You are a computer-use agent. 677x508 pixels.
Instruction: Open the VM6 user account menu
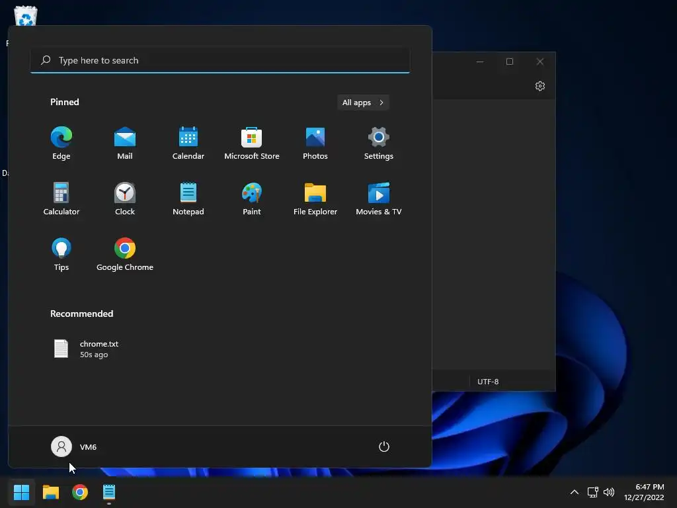74,446
